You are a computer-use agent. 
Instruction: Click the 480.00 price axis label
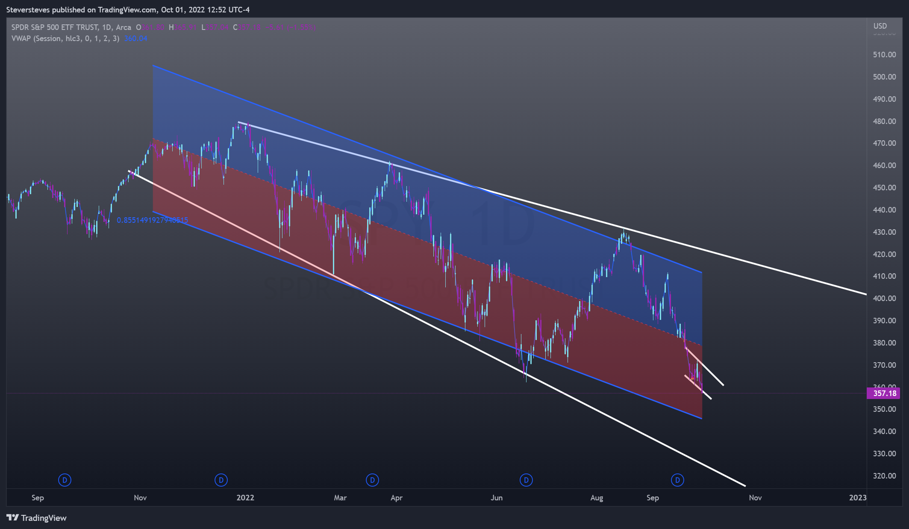click(x=884, y=121)
